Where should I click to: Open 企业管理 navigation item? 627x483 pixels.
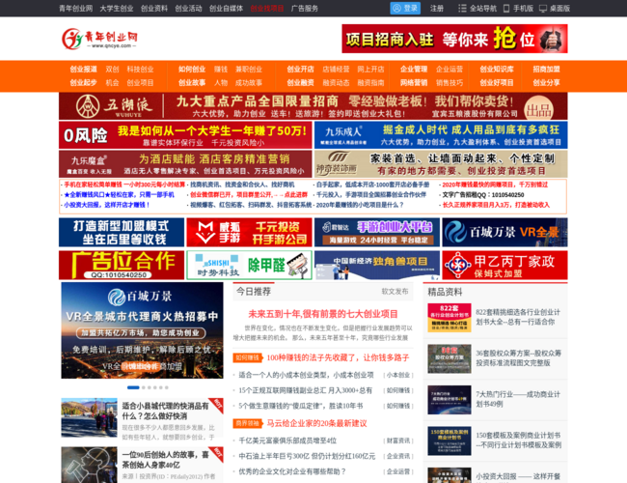[414, 69]
